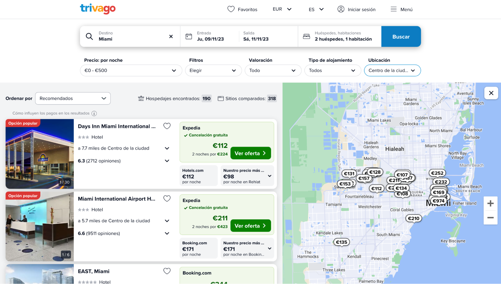
Task: Zoom in on the map
Action: tap(490, 203)
